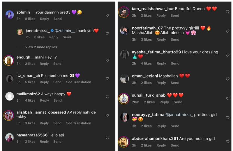The height and width of the screenshot is (151, 233).
Task: Open the @jannatmirza_ mention in noorayyy_fatima's comment
Action: pos(179,115)
